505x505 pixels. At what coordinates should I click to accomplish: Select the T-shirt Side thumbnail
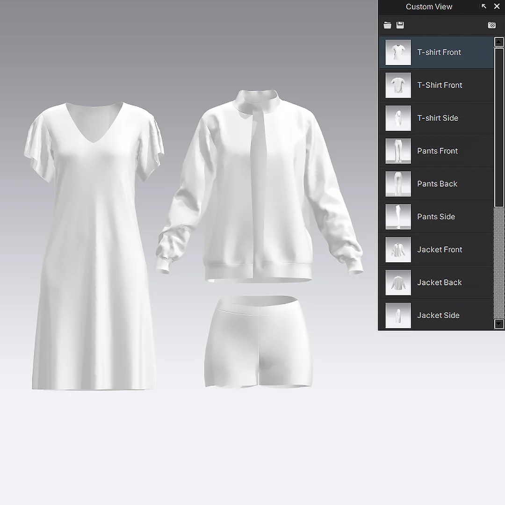click(398, 118)
